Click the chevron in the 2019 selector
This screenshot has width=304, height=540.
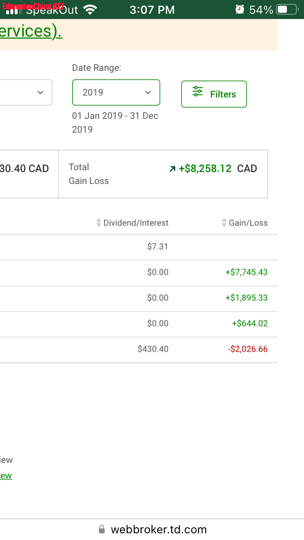148,92
